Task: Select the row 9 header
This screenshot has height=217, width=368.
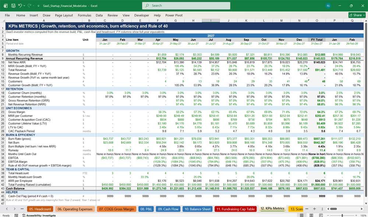Action: pyautogui.click(x=3, y=58)
